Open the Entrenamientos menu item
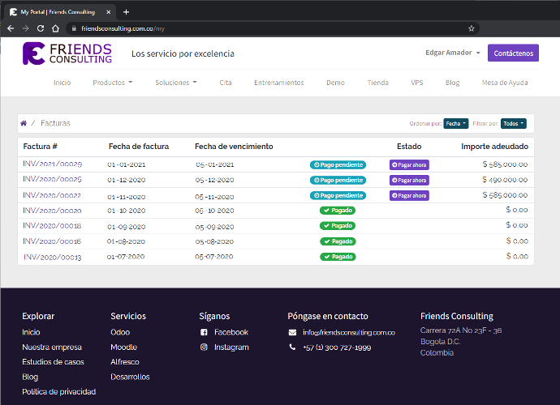The image size is (560, 405). point(278,83)
